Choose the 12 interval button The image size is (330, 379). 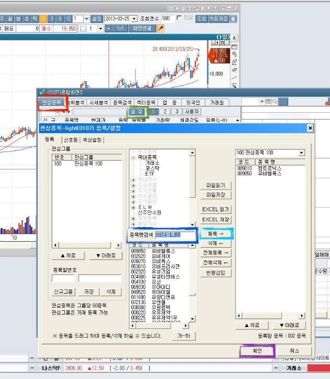click(69, 19)
